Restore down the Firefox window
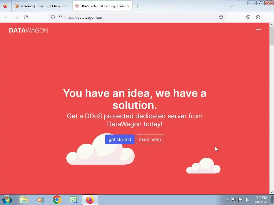Screen dimensions: 274x205 (x=260, y=3)
